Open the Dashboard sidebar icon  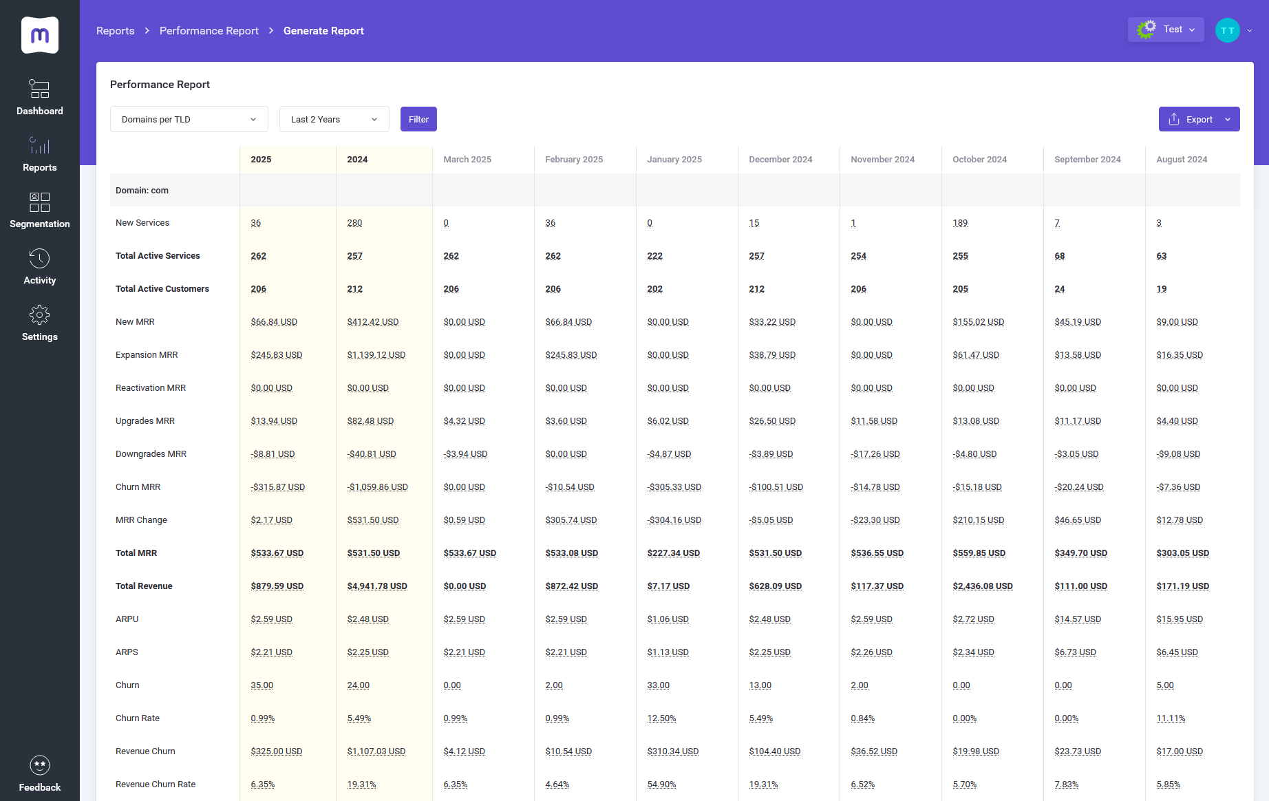point(39,89)
